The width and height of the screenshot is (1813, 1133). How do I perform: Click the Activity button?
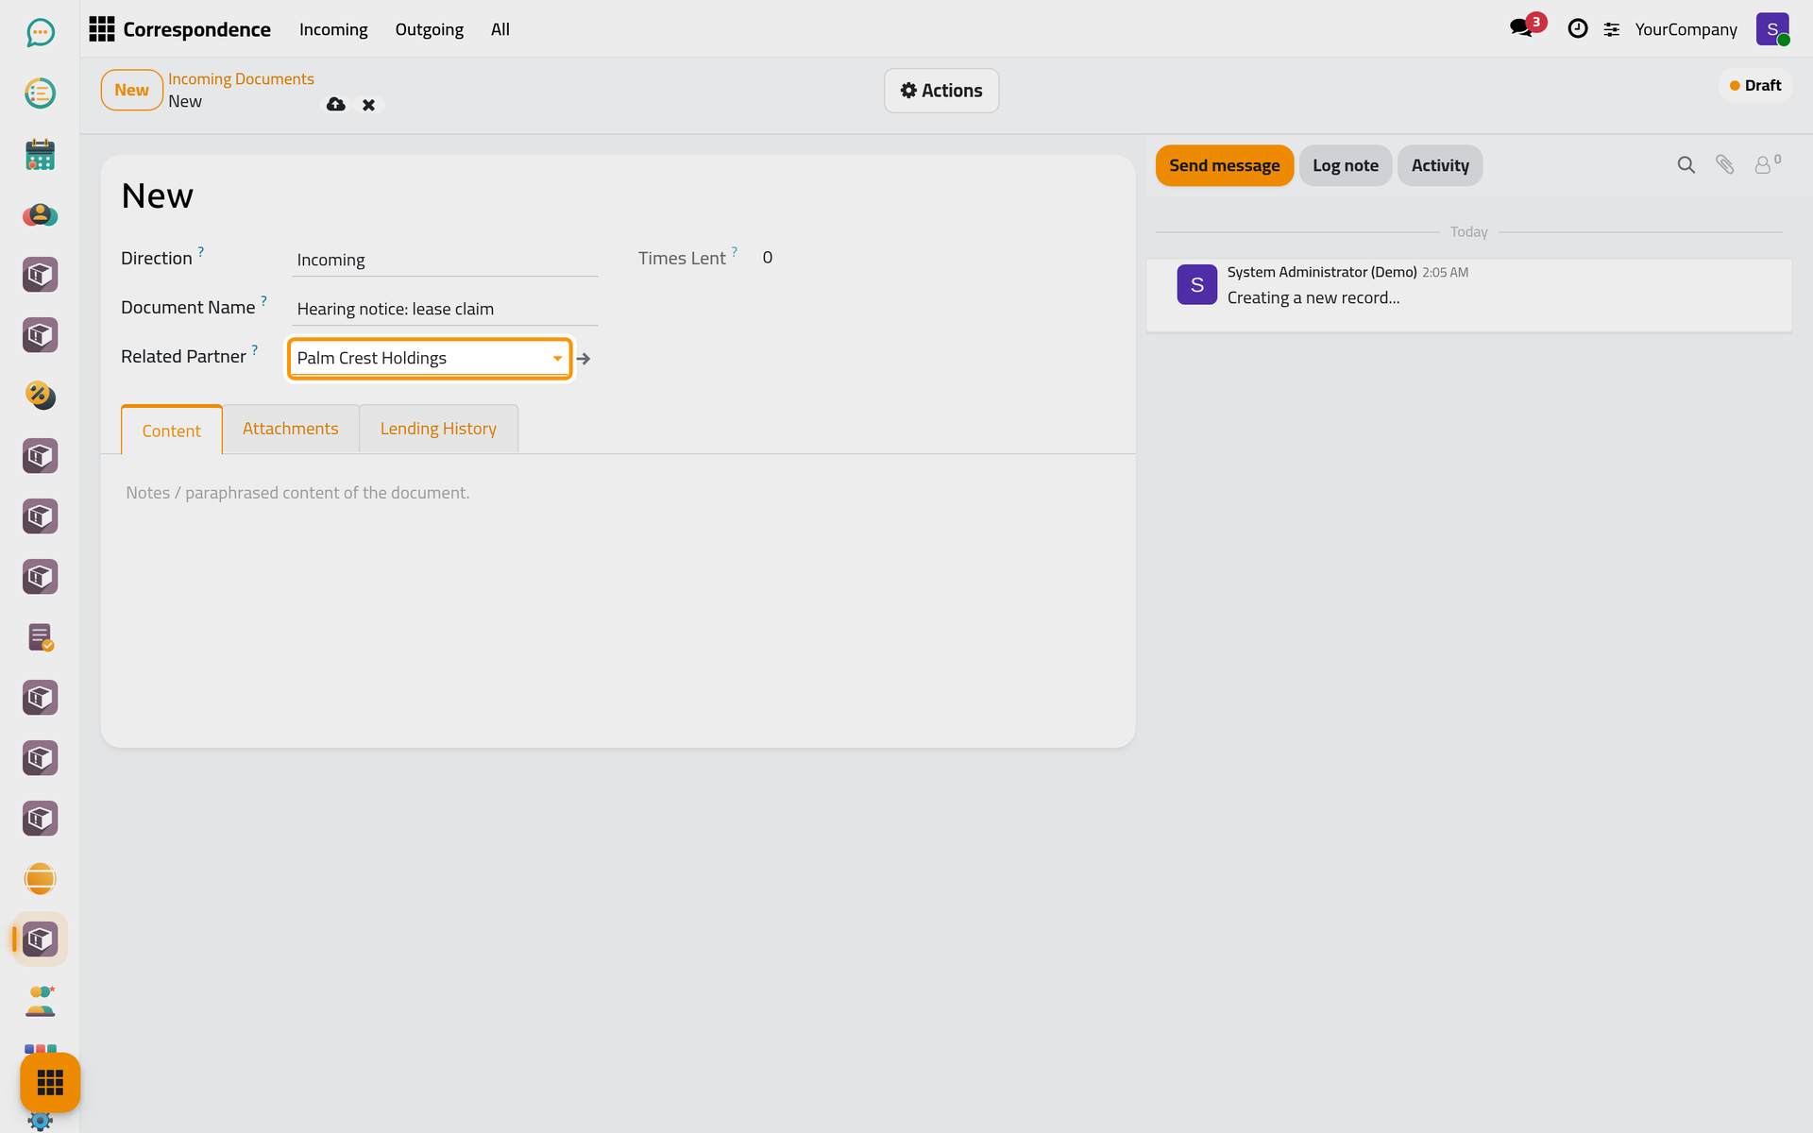[1440, 165]
